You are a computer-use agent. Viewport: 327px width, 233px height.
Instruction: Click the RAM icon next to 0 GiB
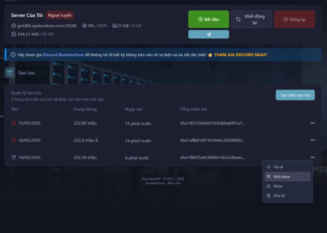point(115,26)
